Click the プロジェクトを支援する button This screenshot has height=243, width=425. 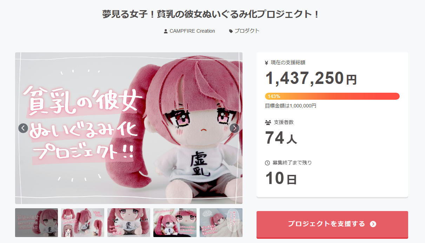click(332, 224)
